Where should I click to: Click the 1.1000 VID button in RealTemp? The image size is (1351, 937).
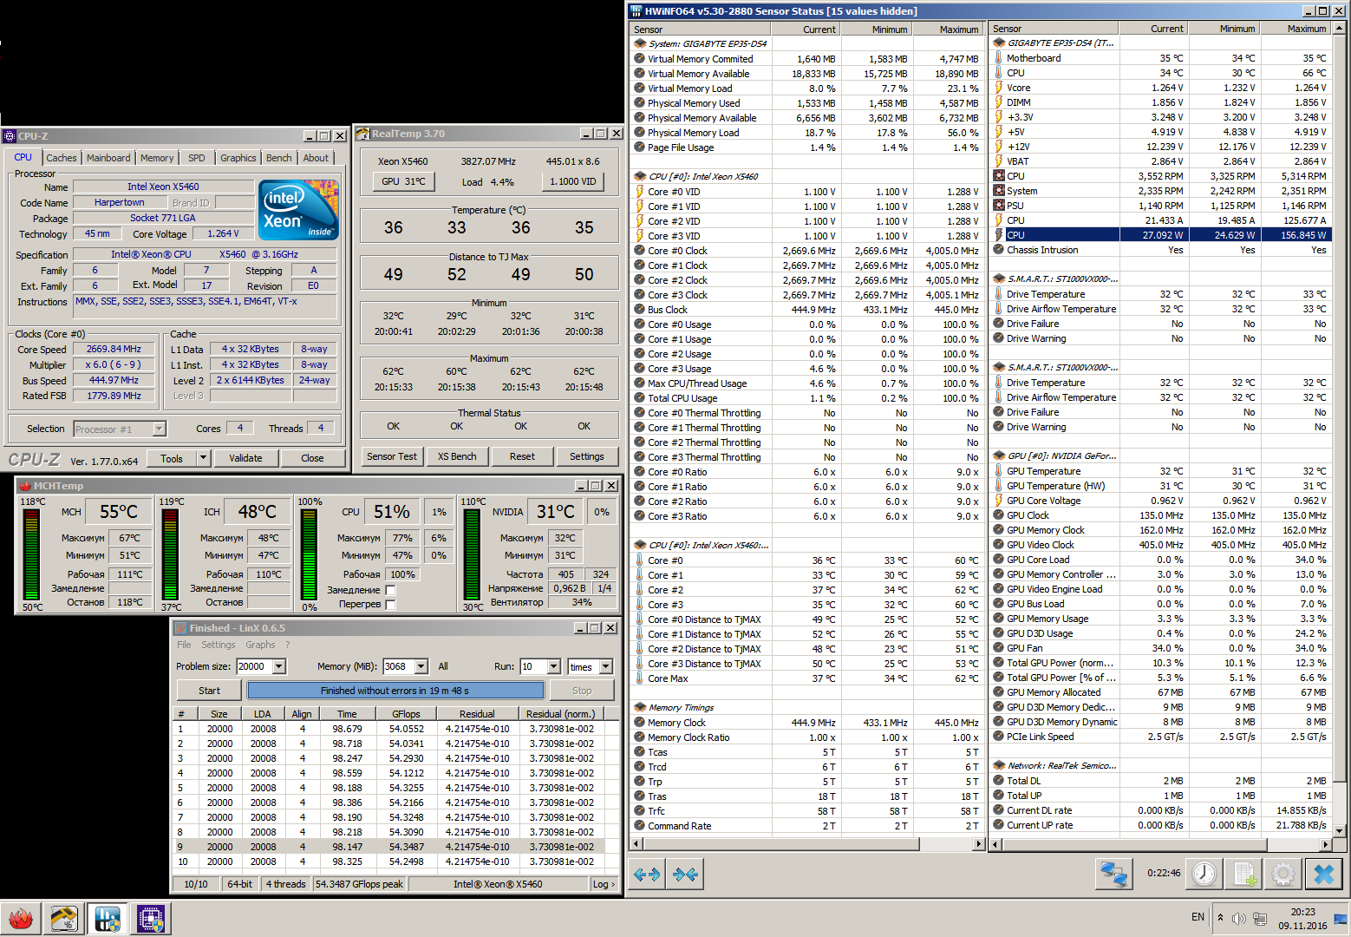tap(573, 181)
